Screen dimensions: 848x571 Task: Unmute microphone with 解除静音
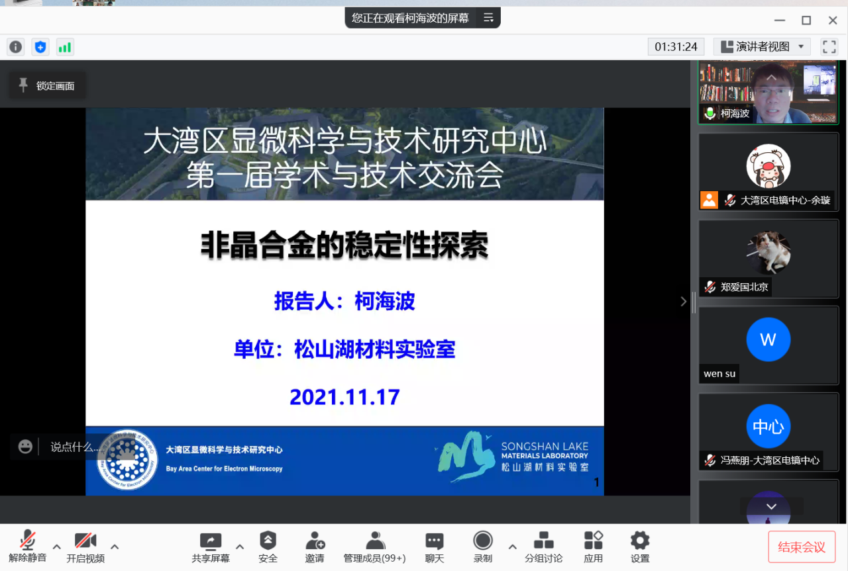click(x=27, y=547)
